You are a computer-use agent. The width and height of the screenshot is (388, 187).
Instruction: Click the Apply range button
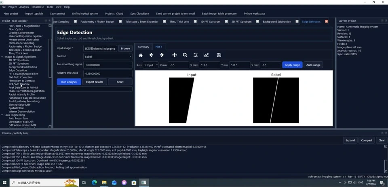tap(292, 65)
